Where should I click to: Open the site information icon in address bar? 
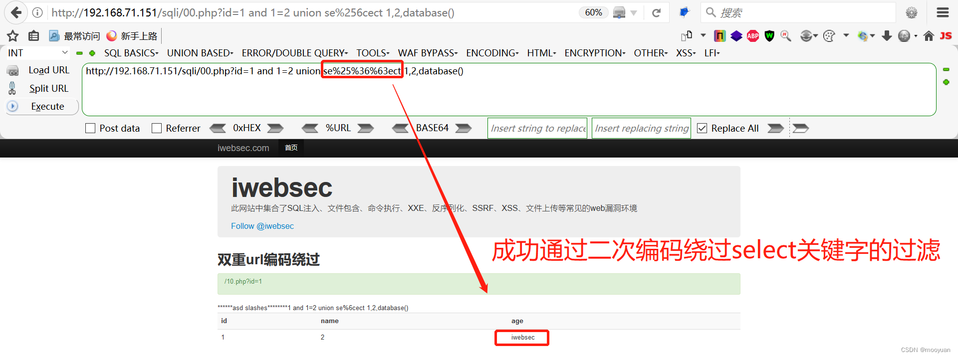(x=38, y=12)
